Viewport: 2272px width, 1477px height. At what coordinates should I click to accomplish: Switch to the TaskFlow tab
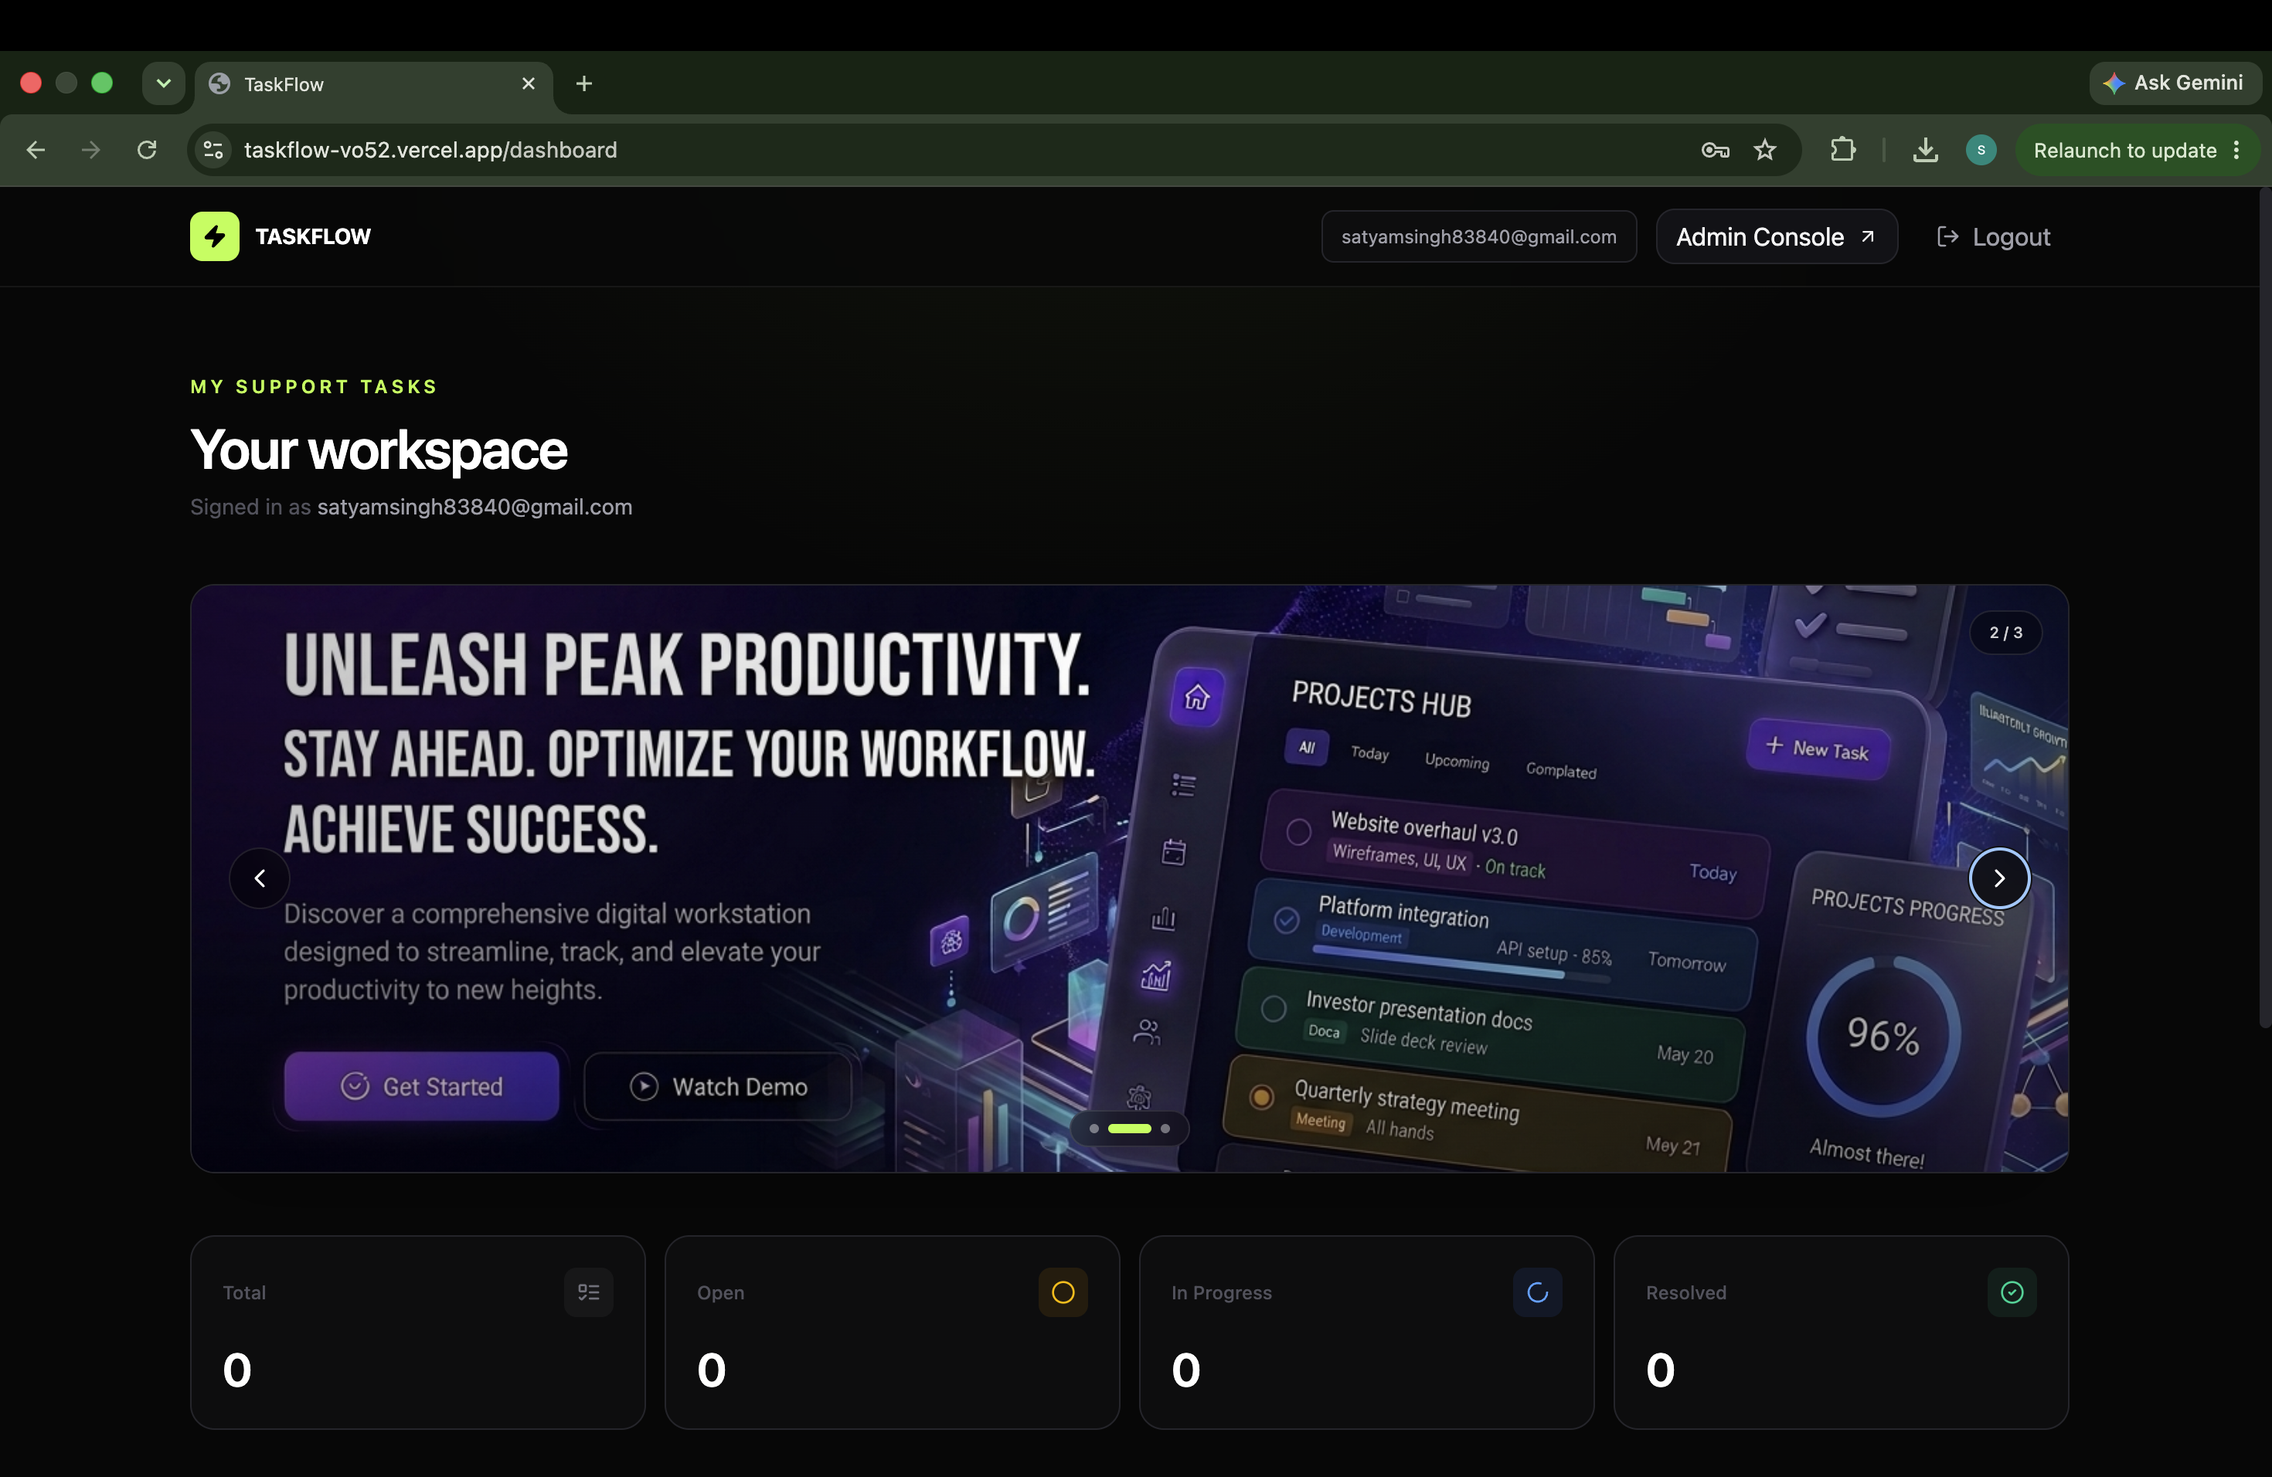[x=374, y=84]
